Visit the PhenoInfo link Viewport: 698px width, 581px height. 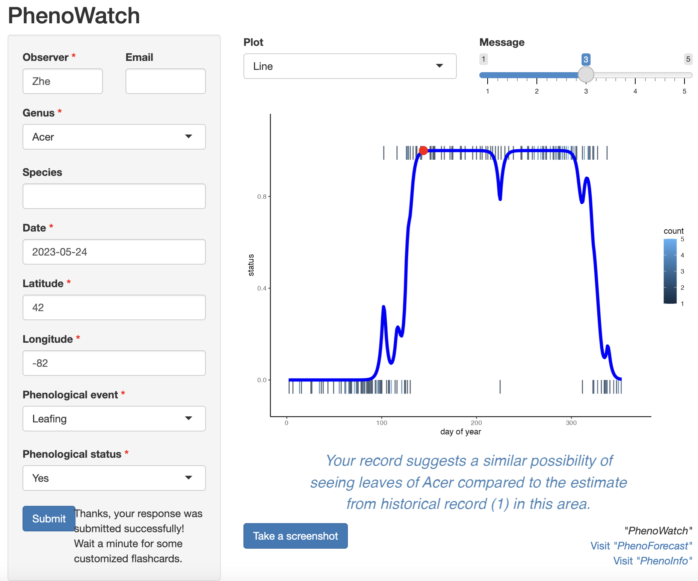click(x=653, y=561)
